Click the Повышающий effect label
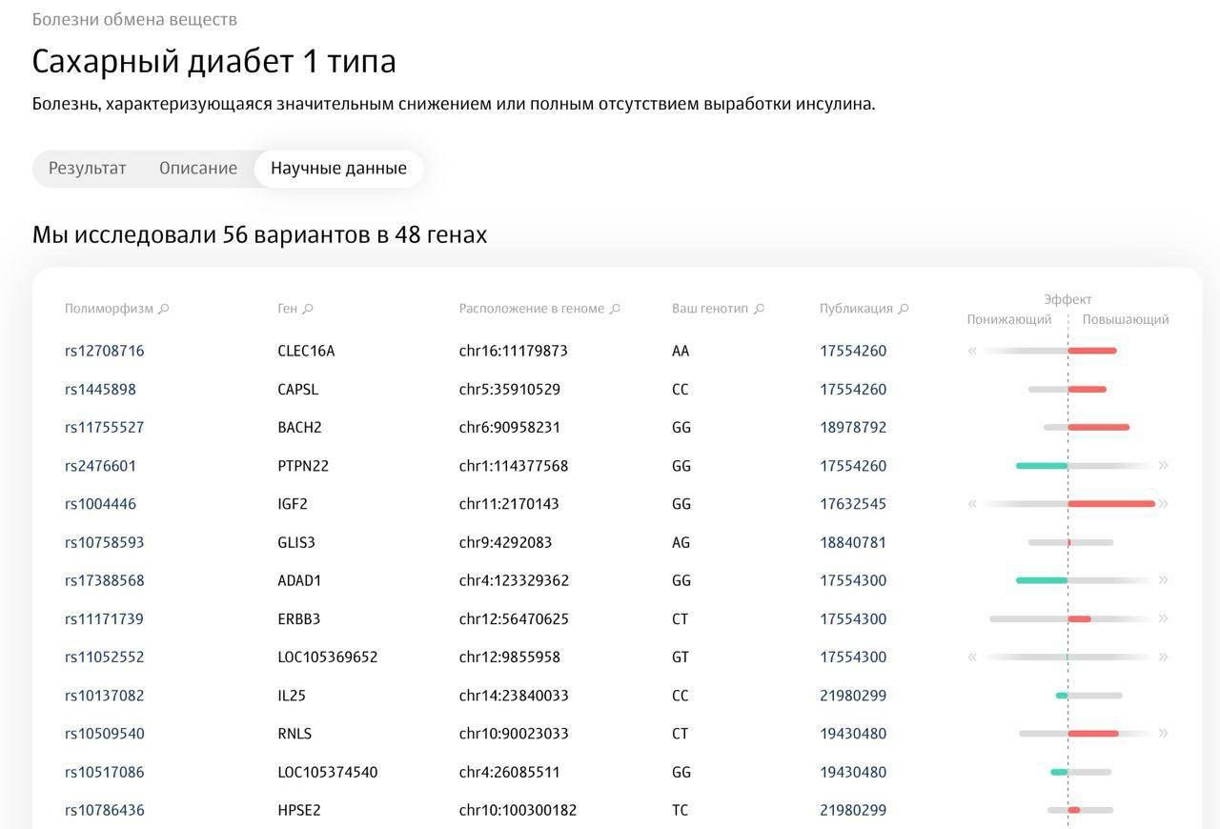 tap(1126, 320)
